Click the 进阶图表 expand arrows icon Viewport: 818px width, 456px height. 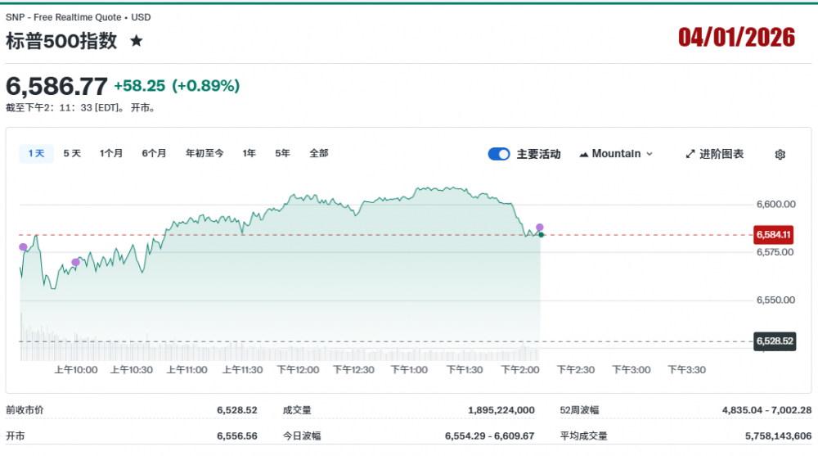690,154
